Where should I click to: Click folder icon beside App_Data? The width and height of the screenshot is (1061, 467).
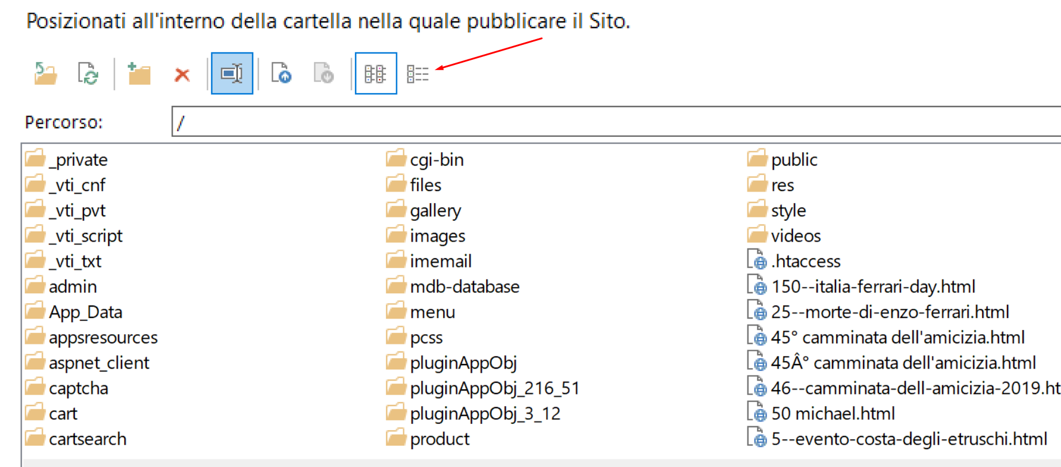coord(35,311)
